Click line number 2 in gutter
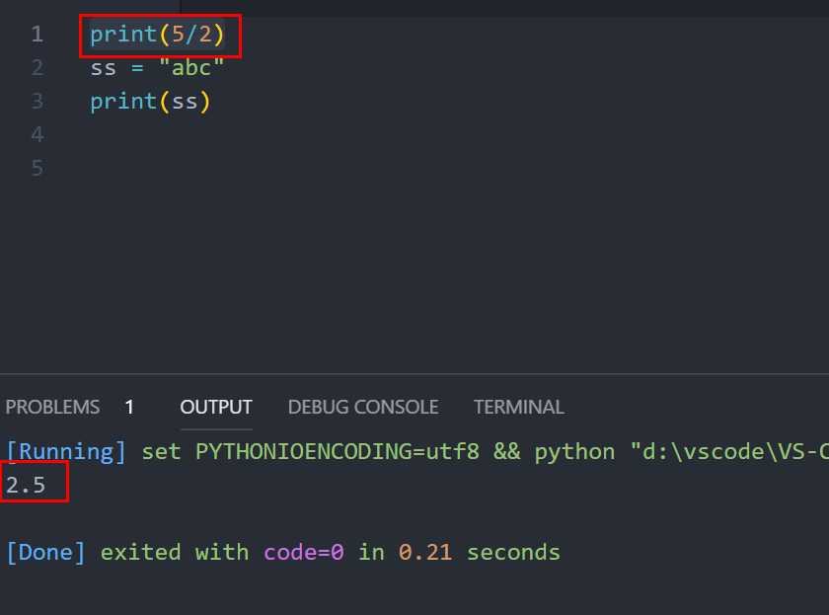 pos(38,68)
